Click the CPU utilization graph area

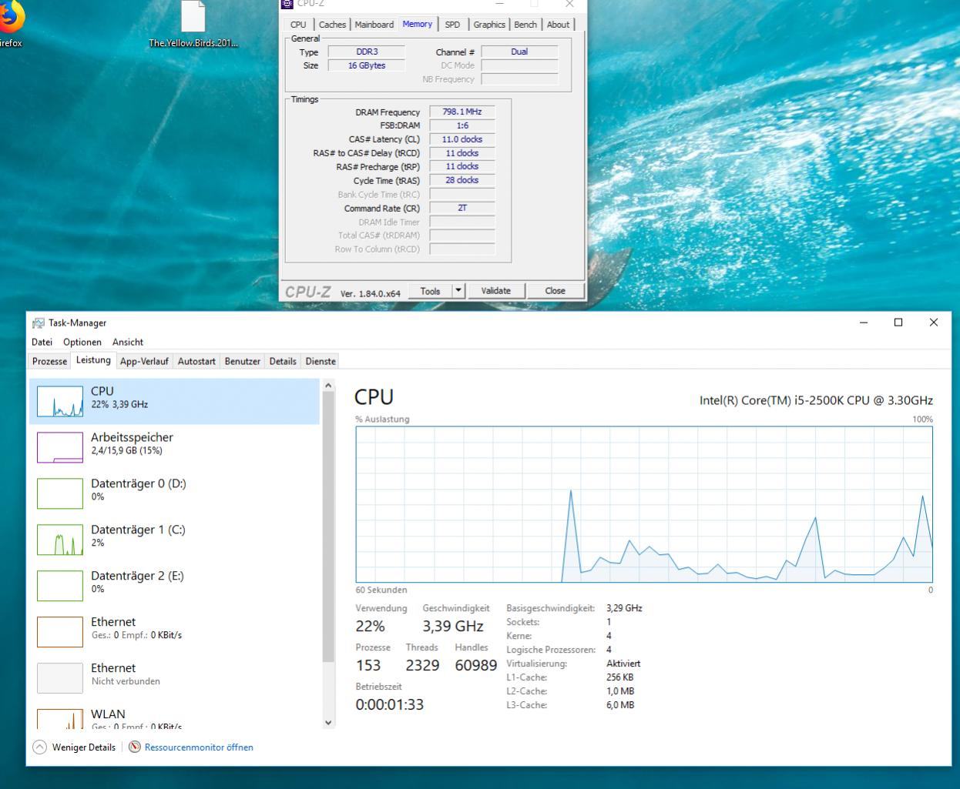point(644,504)
